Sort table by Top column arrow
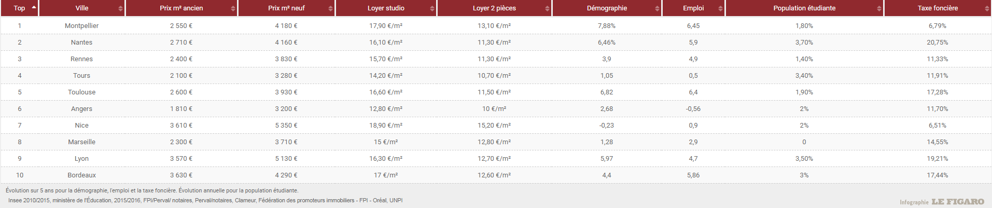The width and height of the screenshot is (992, 208). (x=34, y=7)
